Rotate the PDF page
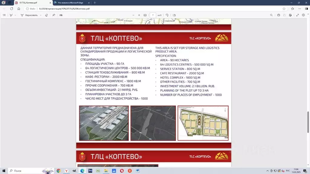This screenshot has height=174, width=310. tap(167, 15)
